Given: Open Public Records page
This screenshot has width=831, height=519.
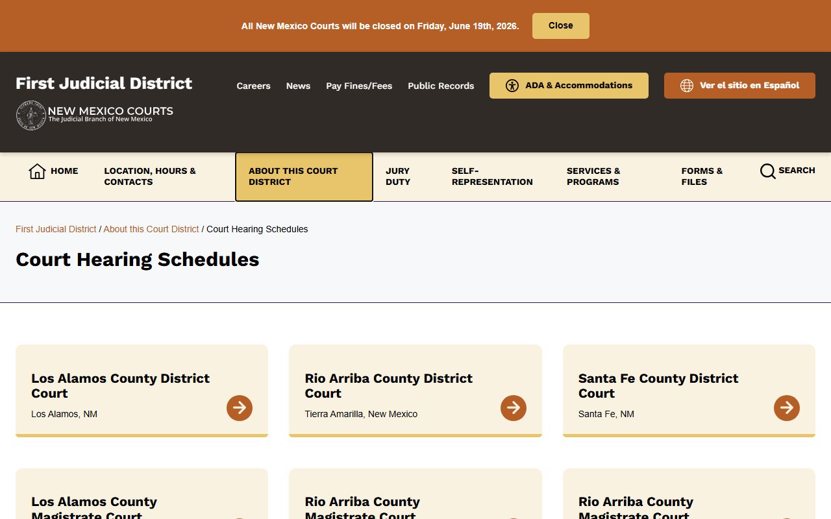Looking at the screenshot, I should coord(441,86).
